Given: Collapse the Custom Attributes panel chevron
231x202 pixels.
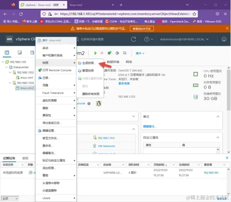Looking at the screenshot, I should click(x=218, y=138).
